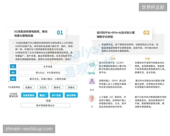Click the paragraph starting 5G短信实现了从社交载体
The image size is (170, 136).
(x=44, y=56)
